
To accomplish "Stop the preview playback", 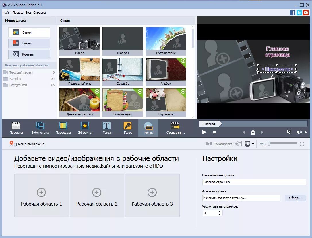I will click(x=214, y=132).
